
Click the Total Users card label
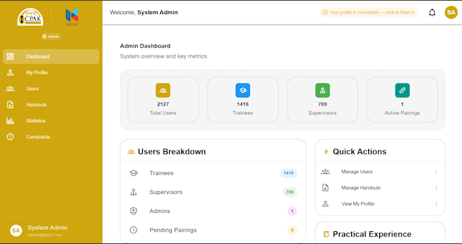pos(163,113)
